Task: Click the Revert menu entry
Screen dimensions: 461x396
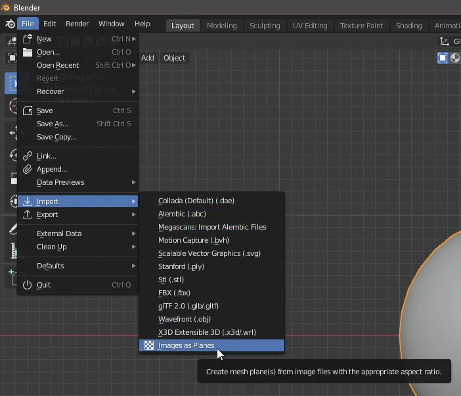Action: click(78, 78)
